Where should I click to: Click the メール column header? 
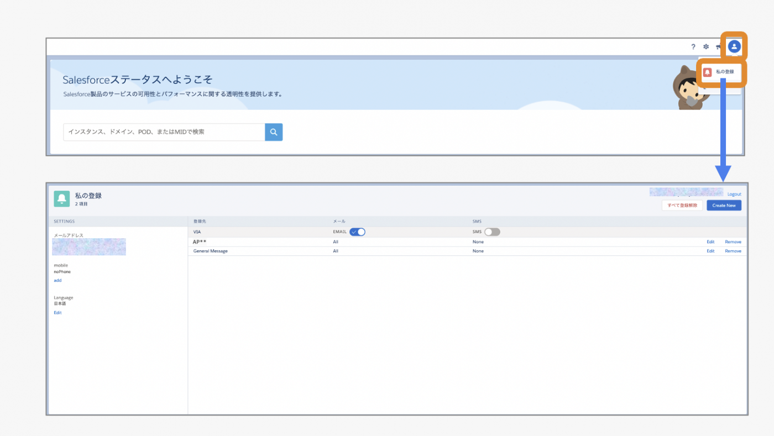click(x=339, y=221)
